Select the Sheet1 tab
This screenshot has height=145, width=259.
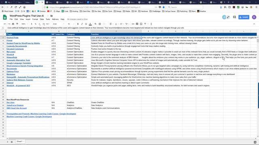tap(20, 141)
